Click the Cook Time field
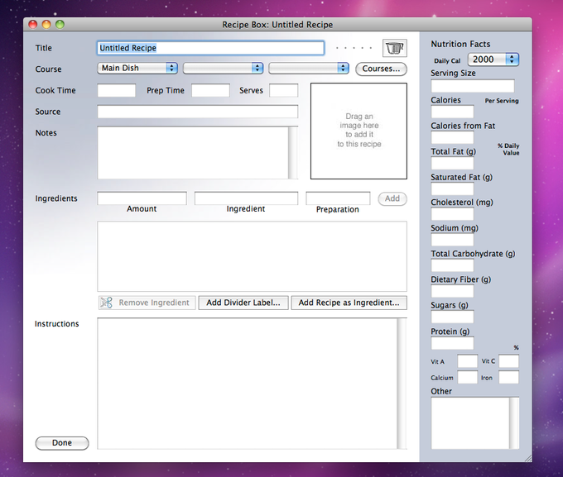 pos(117,90)
